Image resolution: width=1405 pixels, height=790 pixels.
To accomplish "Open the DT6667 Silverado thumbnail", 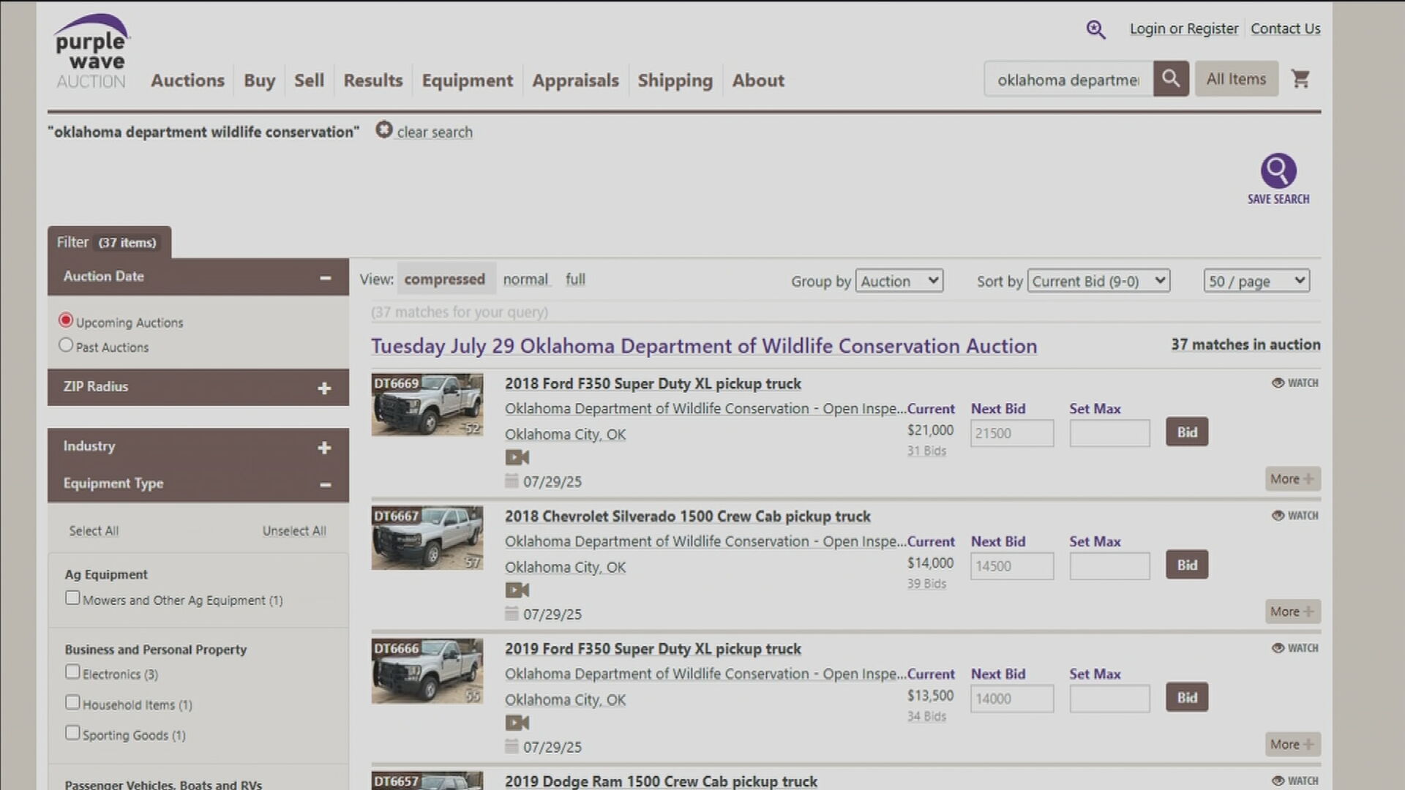I will click(427, 538).
